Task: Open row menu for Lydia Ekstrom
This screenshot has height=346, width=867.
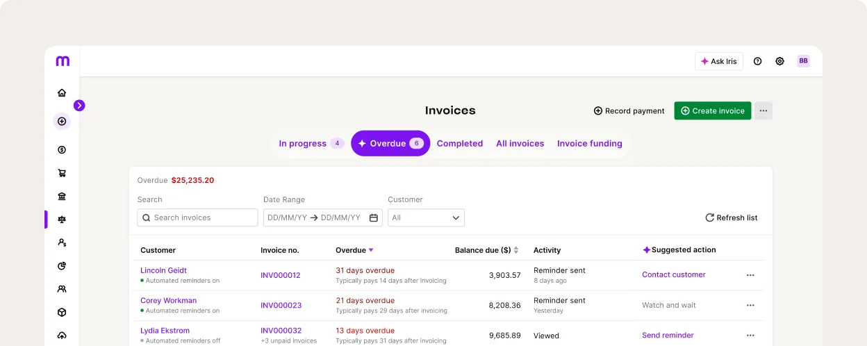Action: 750,335
